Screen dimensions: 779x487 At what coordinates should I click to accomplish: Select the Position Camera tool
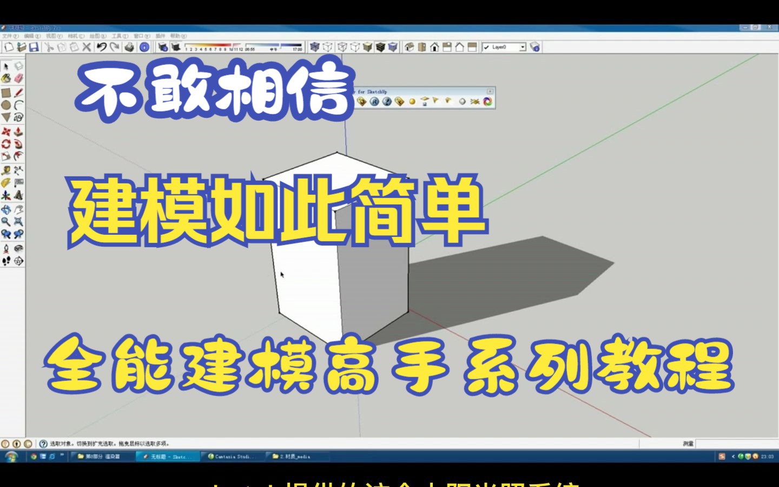tap(6, 248)
